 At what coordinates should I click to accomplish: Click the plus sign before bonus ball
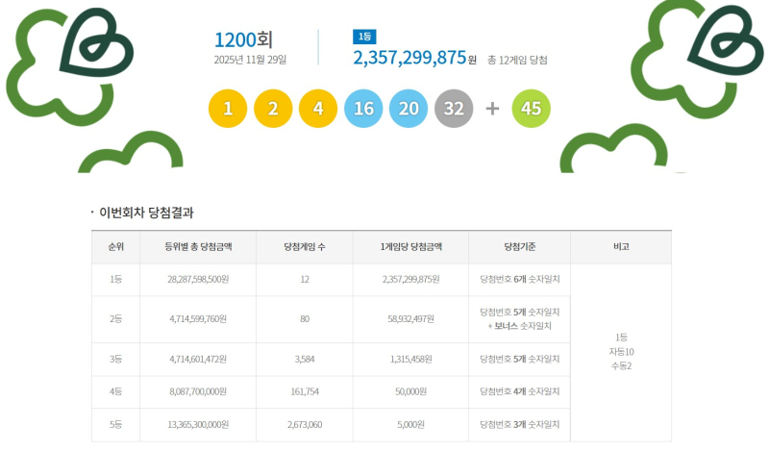pos(492,109)
